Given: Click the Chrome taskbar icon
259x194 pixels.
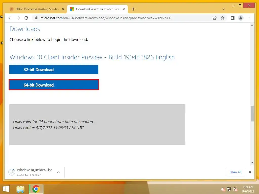Looking at the screenshot, I should (36, 189).
